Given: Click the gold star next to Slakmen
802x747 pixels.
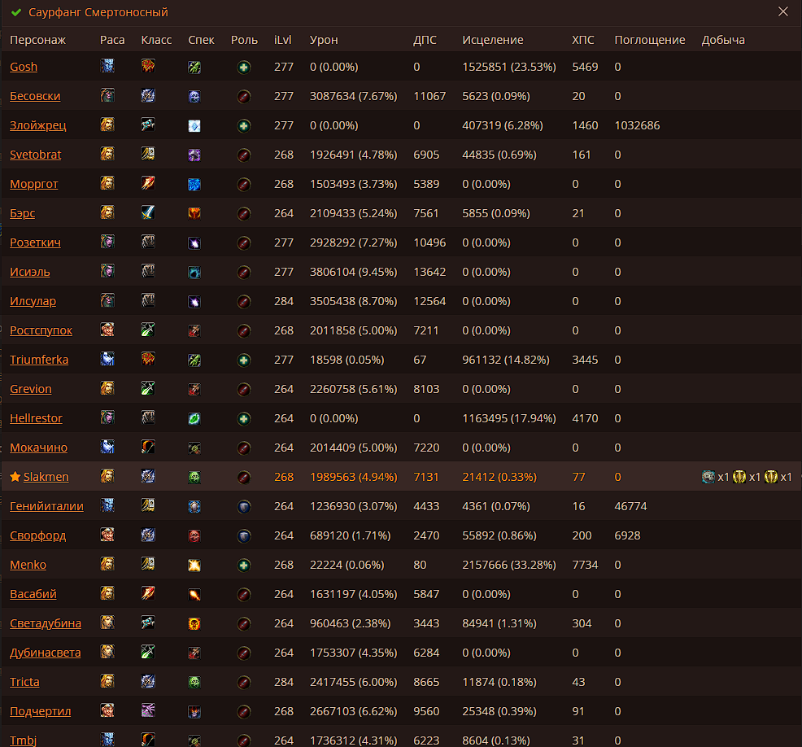Looking at the screenshot, I should [x=15, y=477].
